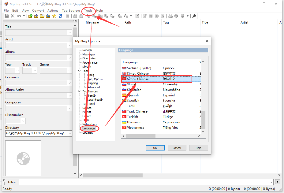Open the Album Artist dropdown

[69, 96]
